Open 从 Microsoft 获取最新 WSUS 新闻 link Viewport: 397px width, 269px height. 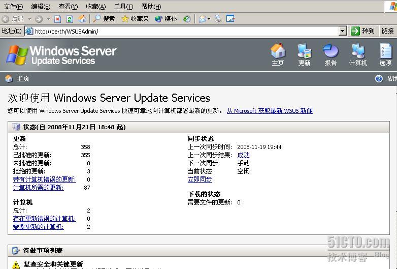coord(270,111)
